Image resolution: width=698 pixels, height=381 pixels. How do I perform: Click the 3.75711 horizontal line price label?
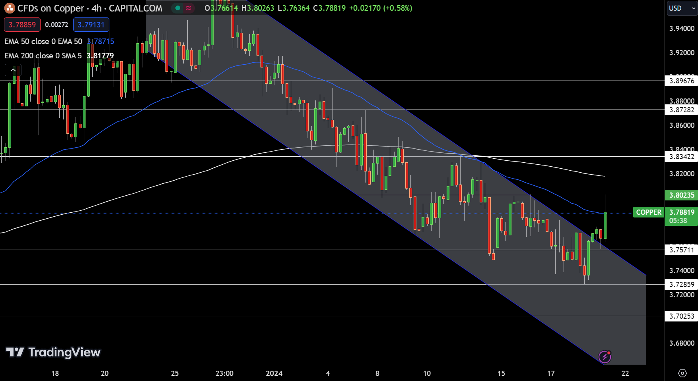click(681, 250)
